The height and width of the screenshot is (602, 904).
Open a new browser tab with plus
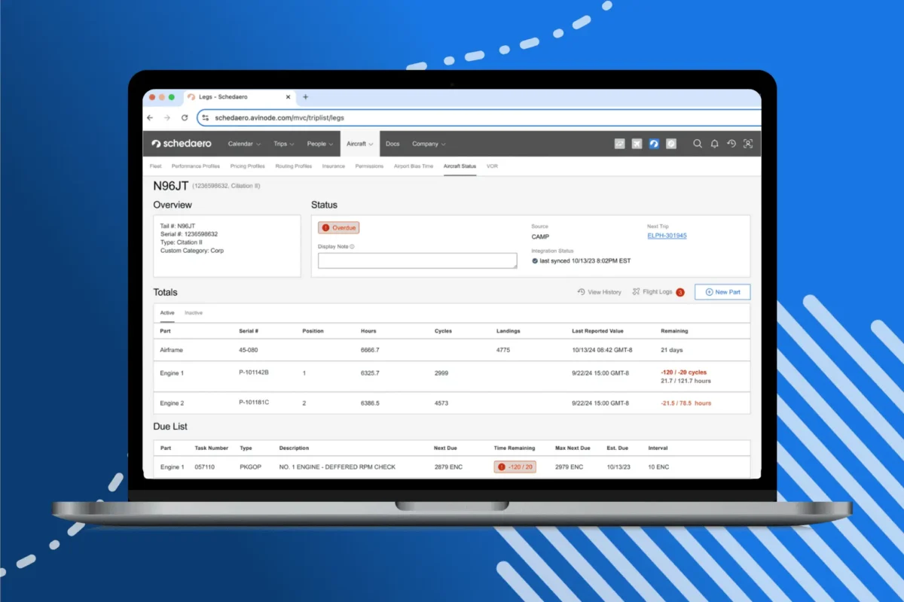point(305,97)
